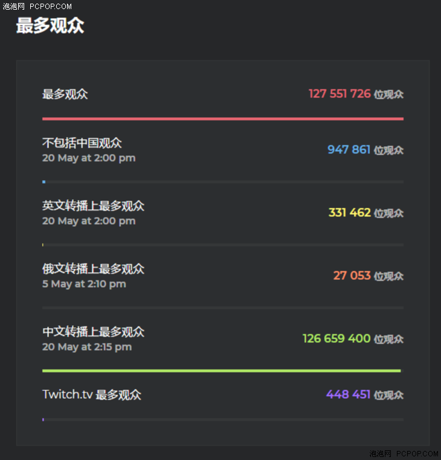441x460 pixels.
Task: Click the progress bar for viewers excluding China
Action: click(223, 182)
